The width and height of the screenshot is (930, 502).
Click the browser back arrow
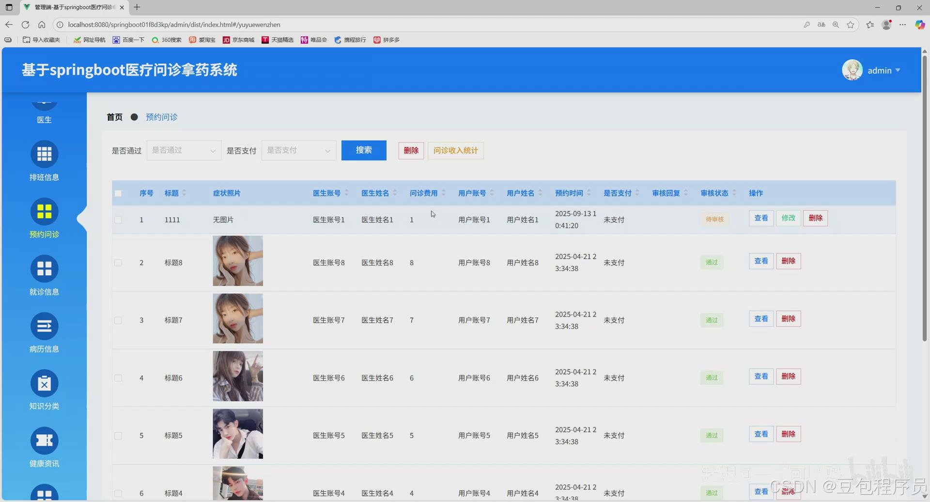[x=9, y=24]
